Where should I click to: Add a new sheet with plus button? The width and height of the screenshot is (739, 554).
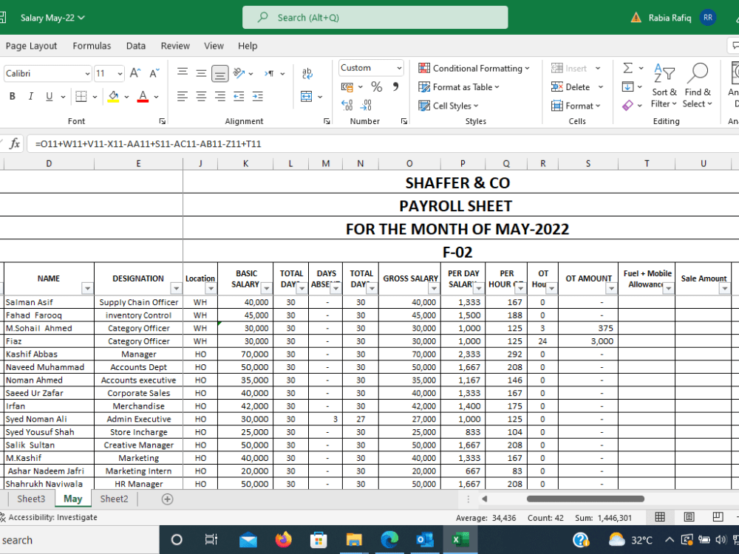167,499
